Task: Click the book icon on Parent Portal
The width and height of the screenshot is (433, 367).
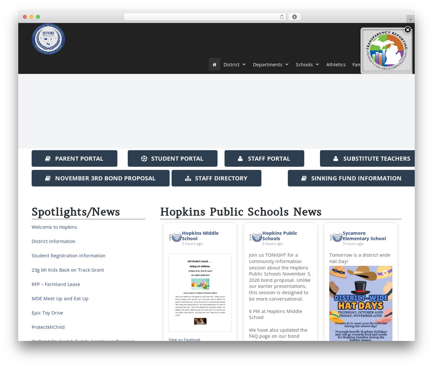Action: click(48, 158)
